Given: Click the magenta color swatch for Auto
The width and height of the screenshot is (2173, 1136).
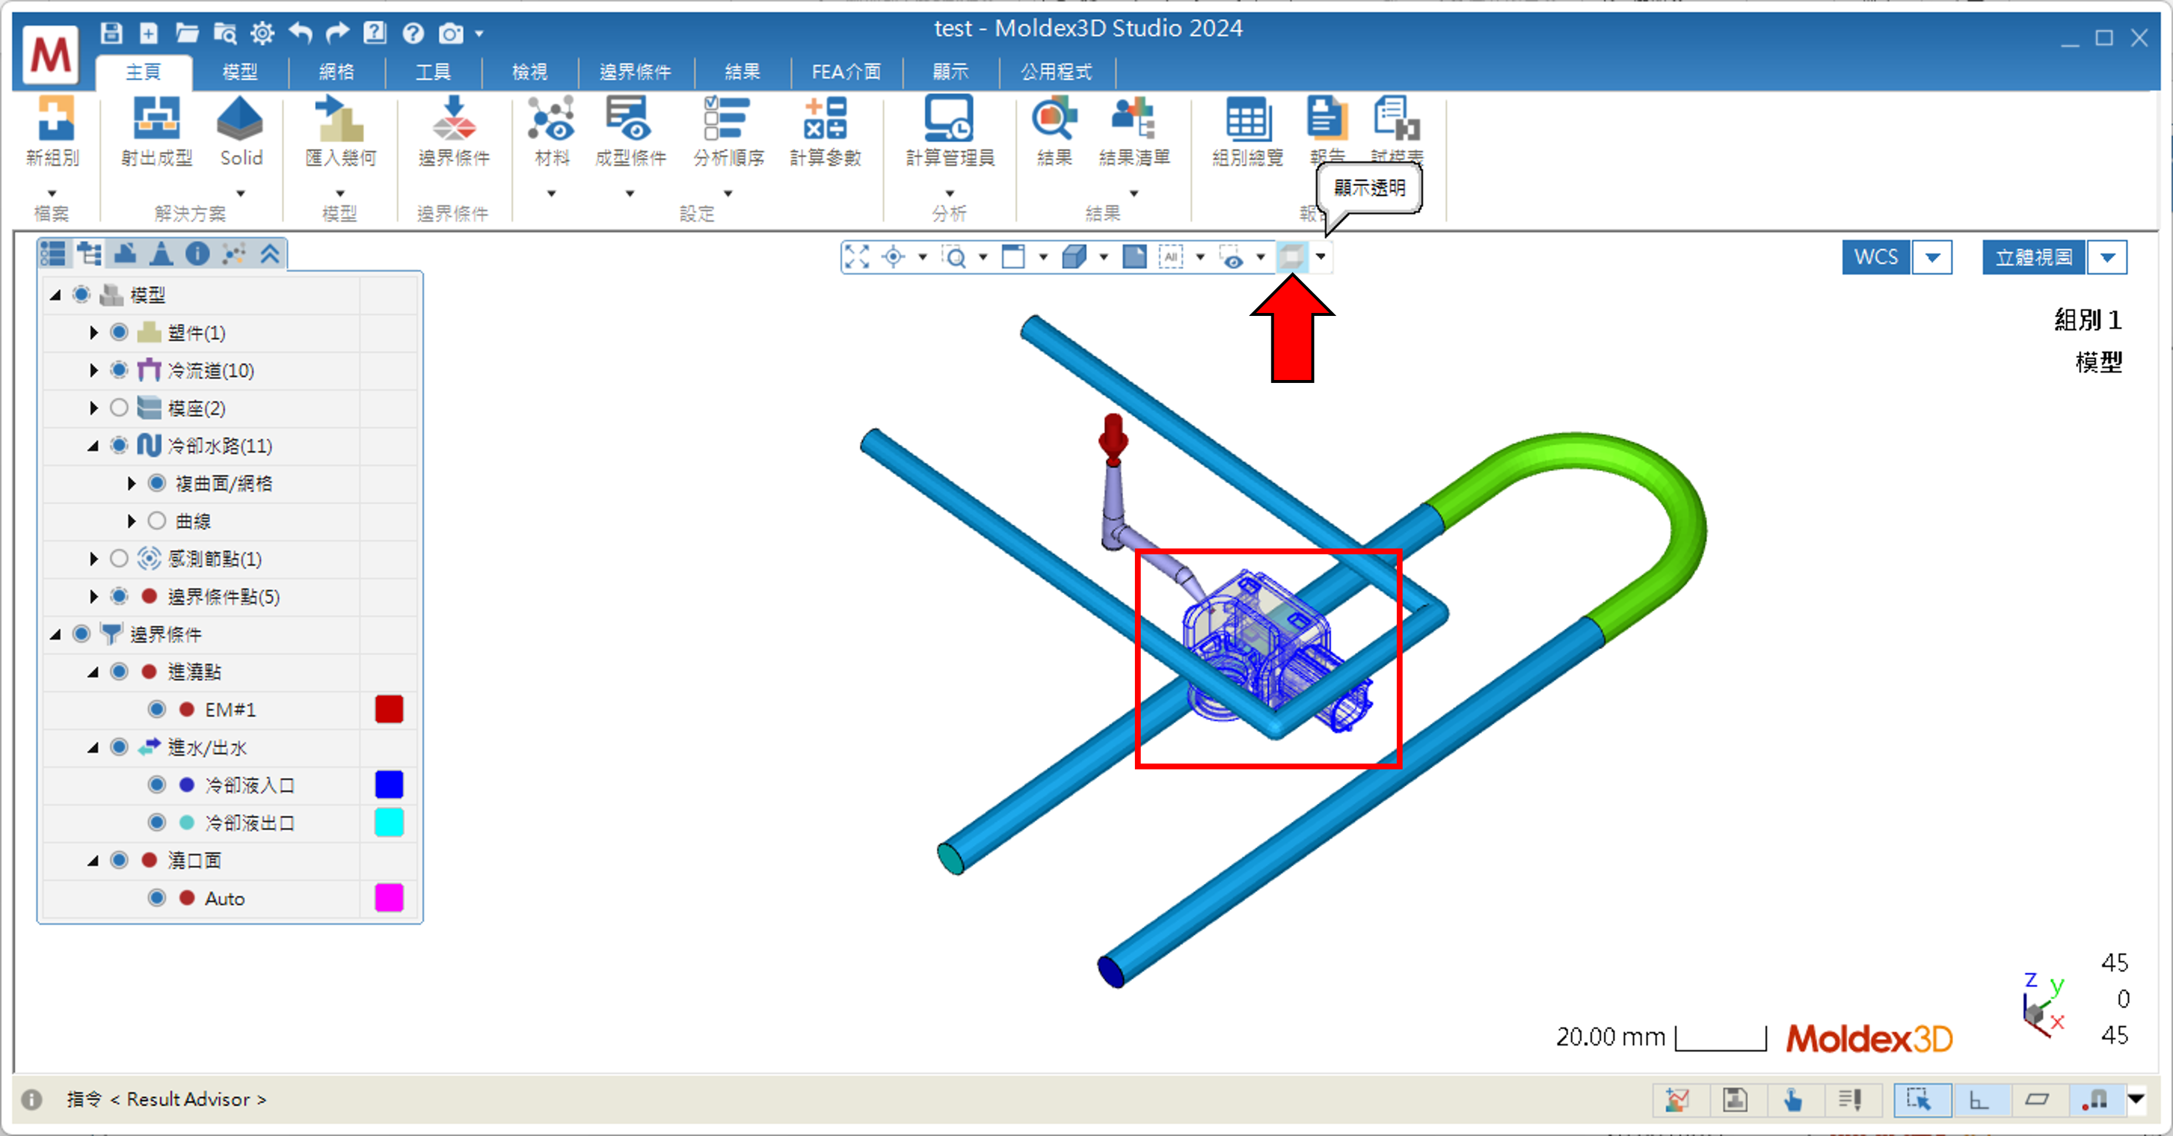Looking at the screenshot, I should (389, 898).
